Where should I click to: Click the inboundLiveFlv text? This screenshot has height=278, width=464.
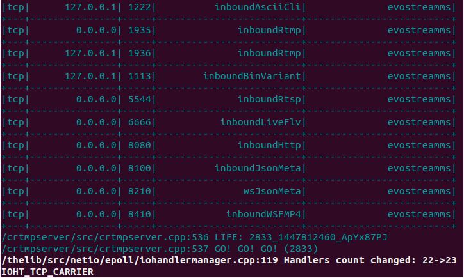[261, 122]
